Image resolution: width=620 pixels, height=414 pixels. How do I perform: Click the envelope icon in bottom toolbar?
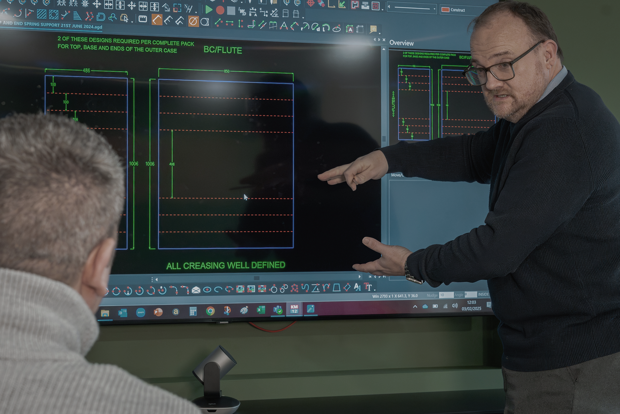[x=196, y=290]
